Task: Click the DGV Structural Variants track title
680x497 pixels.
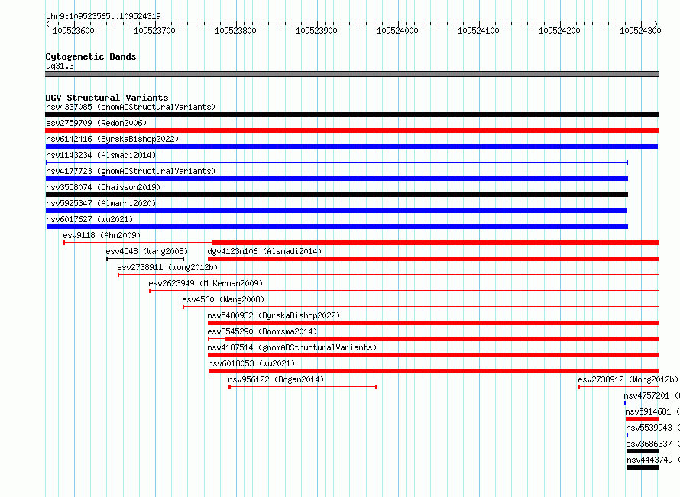Action: pyautogui.click(x=107, y=98)
